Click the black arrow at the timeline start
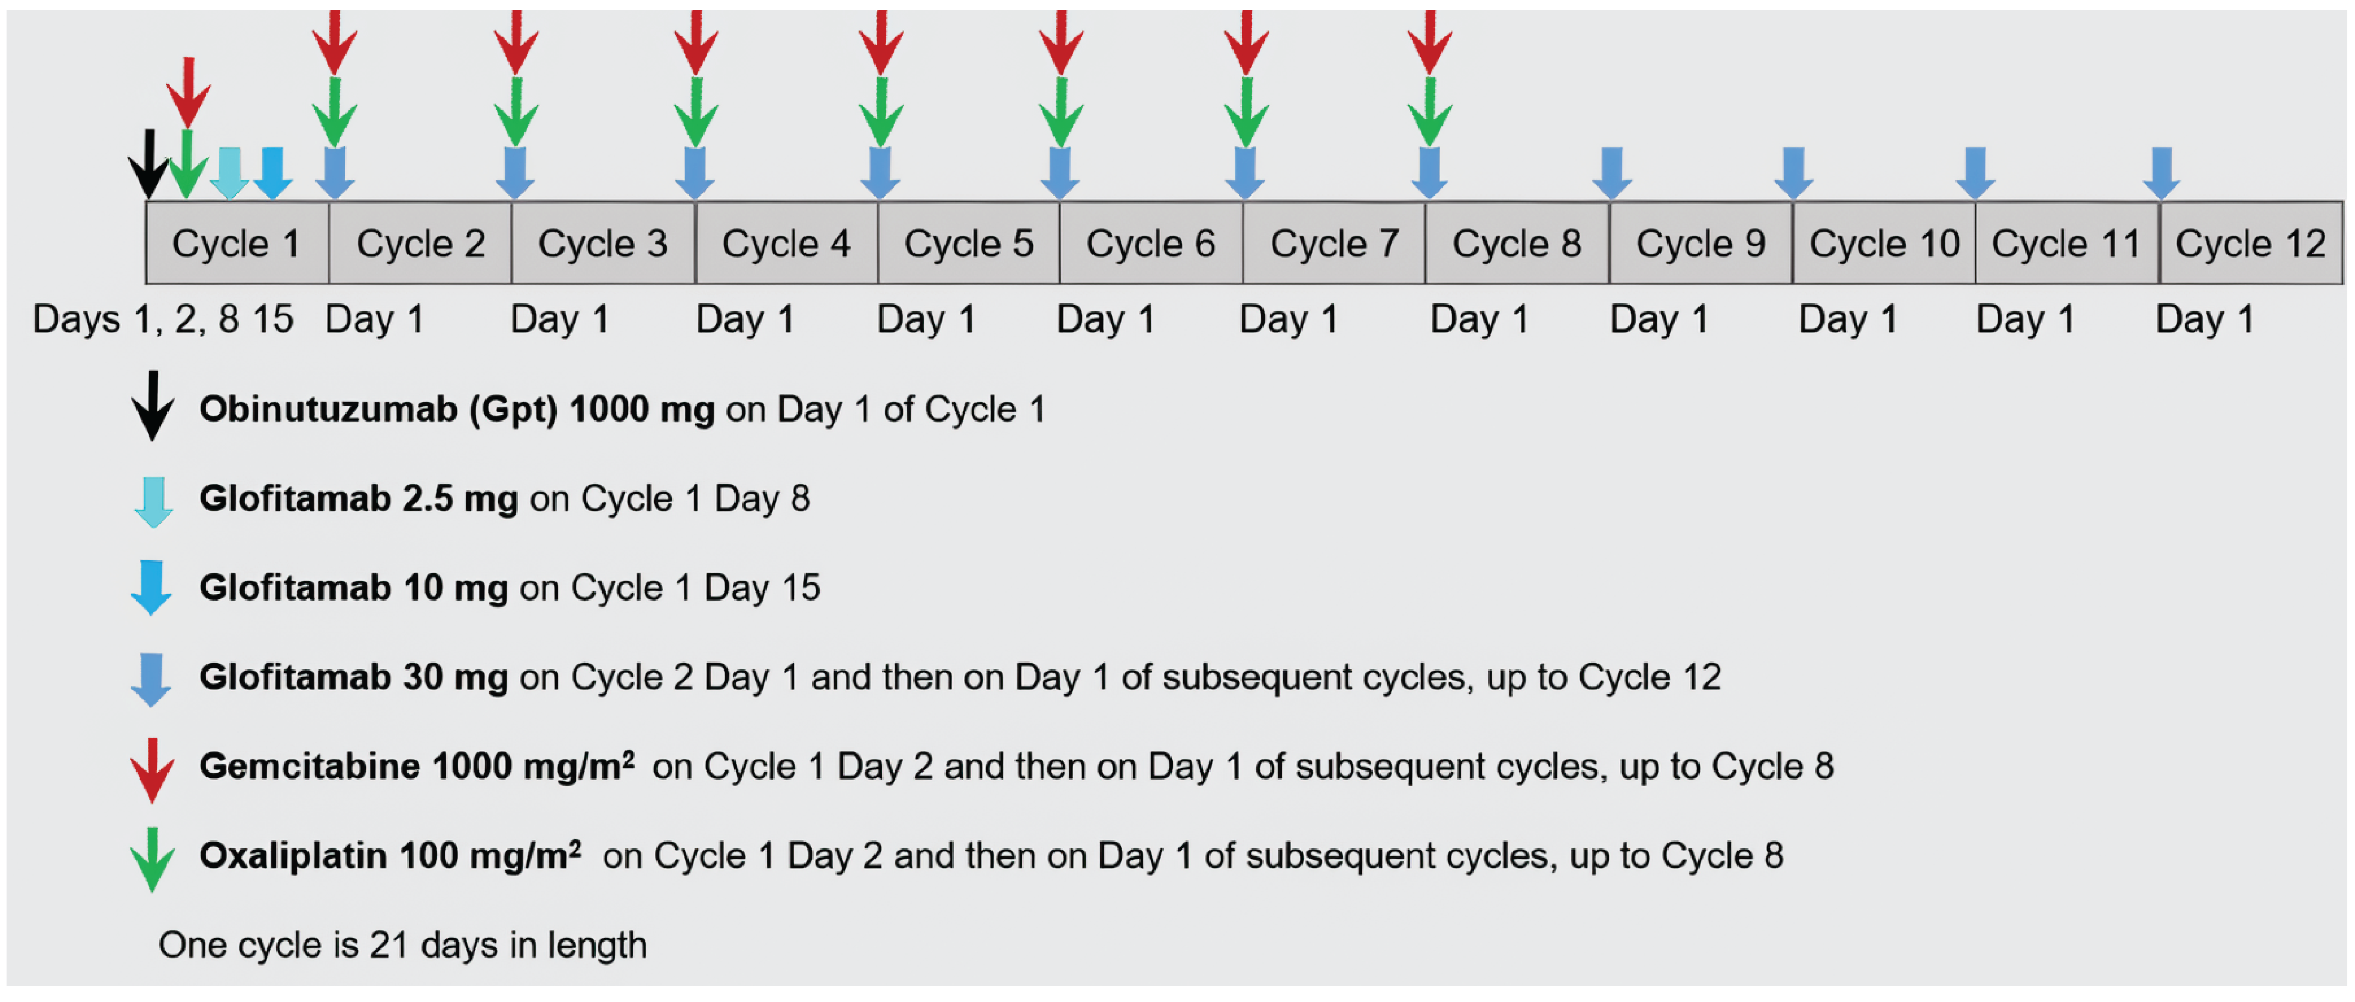The height and width of the screenshot is (1002, 2355). click(x=148, y=165)
